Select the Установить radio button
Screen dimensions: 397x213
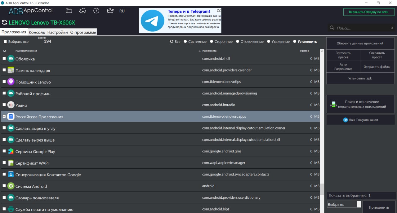[x=295, y=42]
